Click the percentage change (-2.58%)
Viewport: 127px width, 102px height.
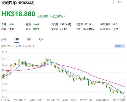58,16
